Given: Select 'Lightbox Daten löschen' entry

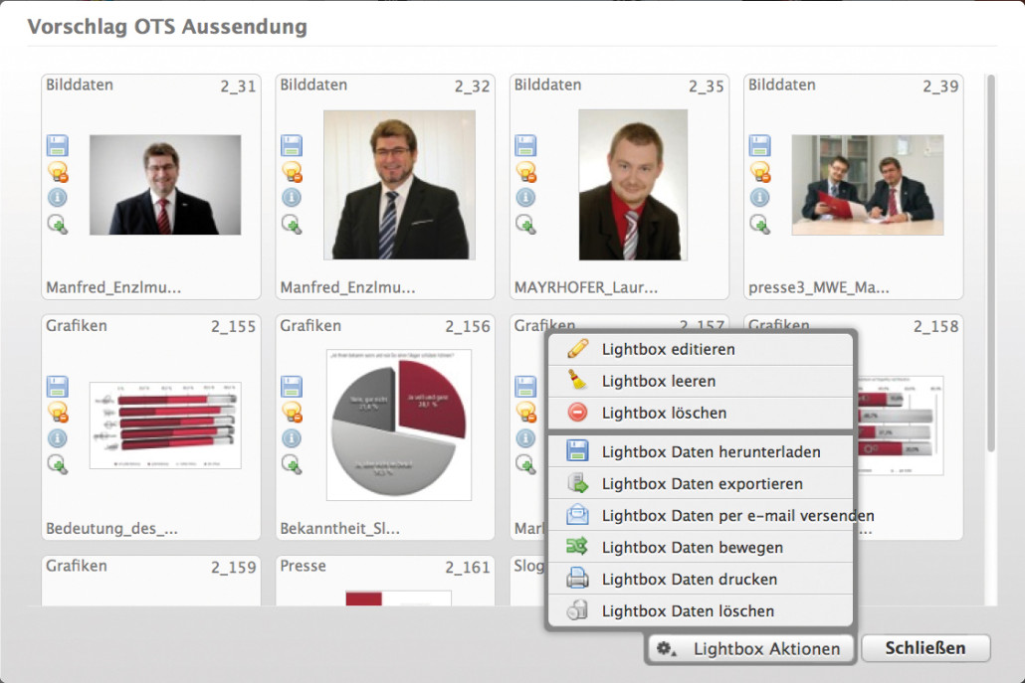Looking at the screenshot, I should pos(701,611).
